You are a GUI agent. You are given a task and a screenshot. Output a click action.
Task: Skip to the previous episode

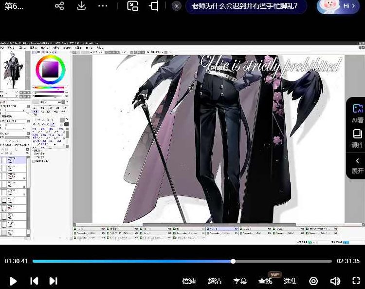tap(34, 281)
